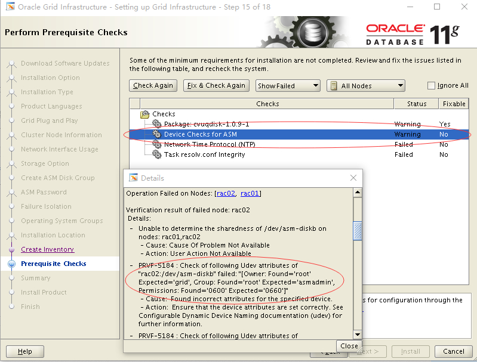Select Task resolv.conf Integrity row
Image resolution: width=477 pixels, height=362 pixels.
[298, 154]
